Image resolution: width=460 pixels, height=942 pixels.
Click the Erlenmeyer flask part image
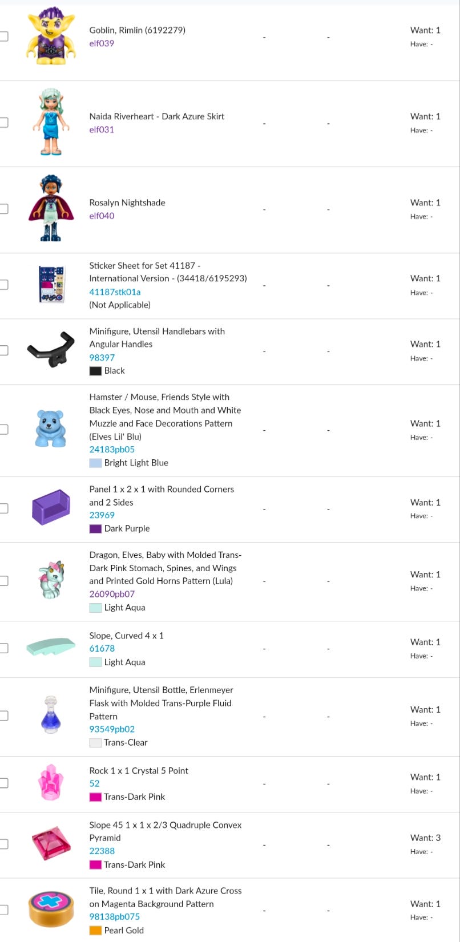pyautogui.click(x=51, y=714)
